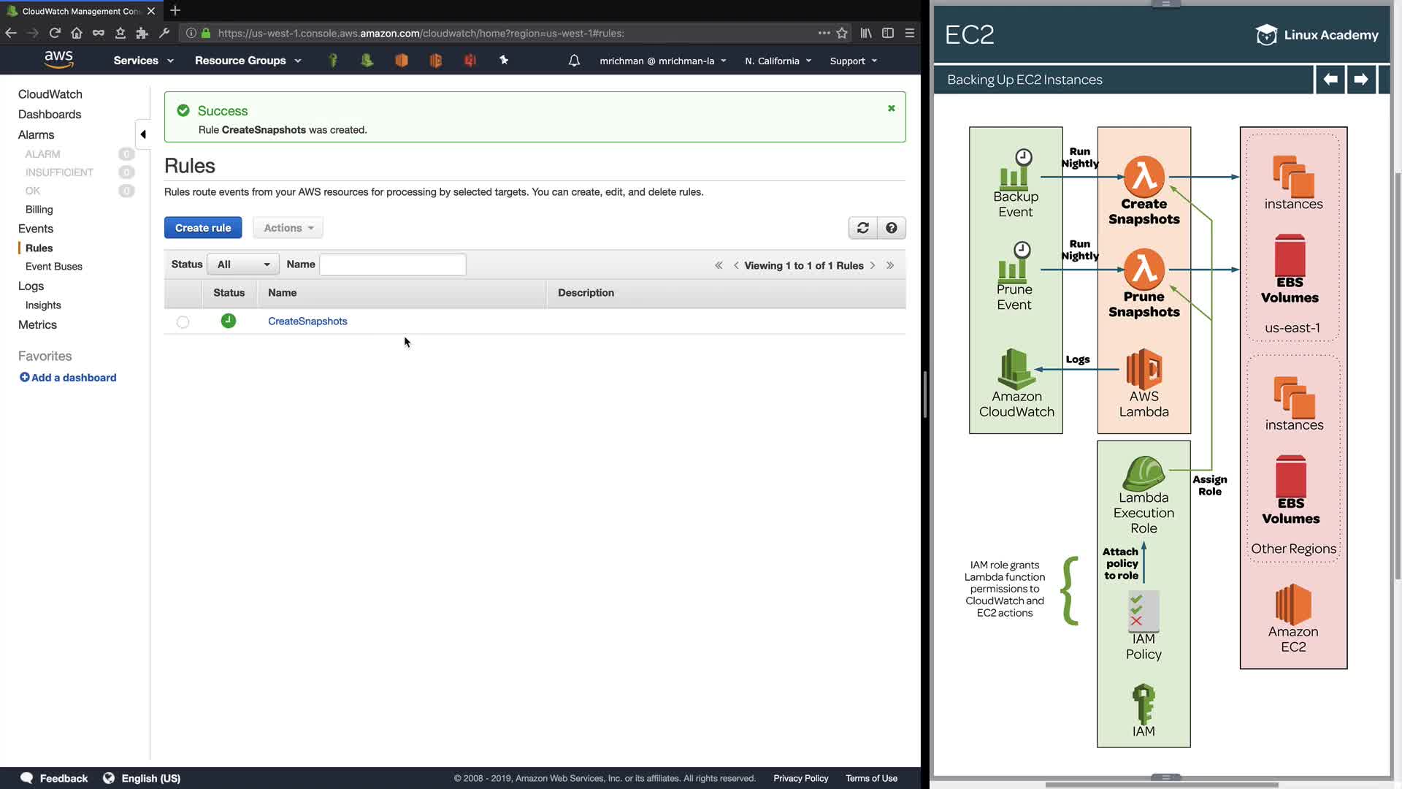
Task: Click the AWS logo home icon
Action: pyautogui.click(x=58, y=60)
